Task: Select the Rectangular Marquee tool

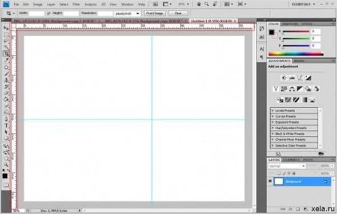Action: [6, 35]
